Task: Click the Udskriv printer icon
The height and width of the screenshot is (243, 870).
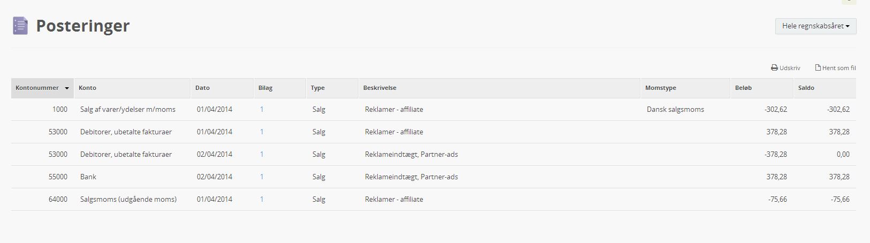Action: pyautogui.click(x=774, y=68)
